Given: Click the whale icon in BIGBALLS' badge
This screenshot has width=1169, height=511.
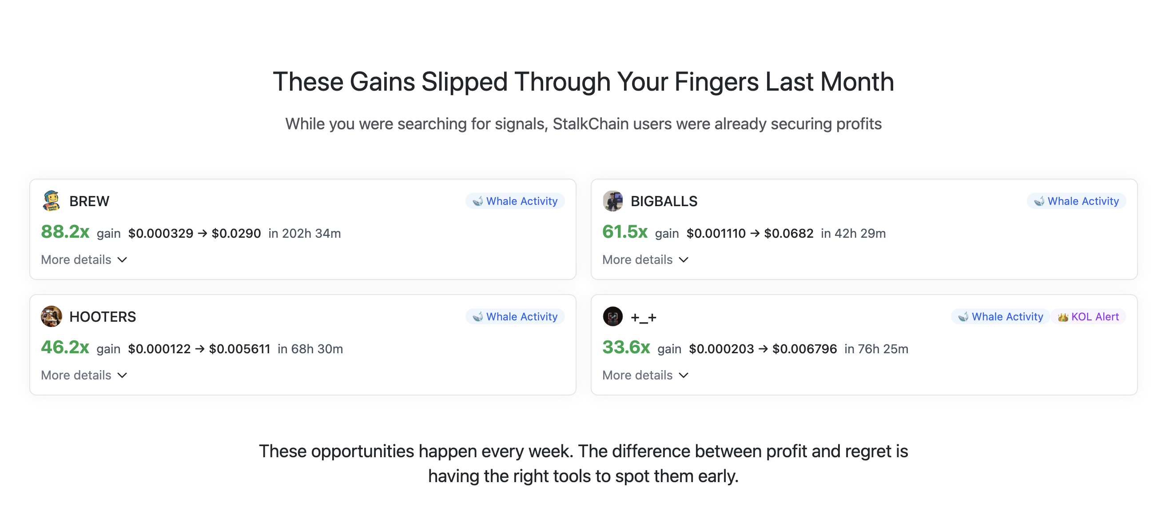Looking at the screenshot, I should (x=1039, y=201).
